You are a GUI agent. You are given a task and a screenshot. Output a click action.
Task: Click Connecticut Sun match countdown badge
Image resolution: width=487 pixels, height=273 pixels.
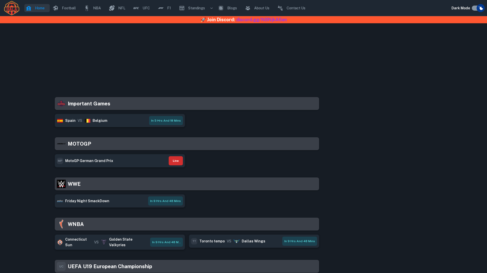(166, 242)
